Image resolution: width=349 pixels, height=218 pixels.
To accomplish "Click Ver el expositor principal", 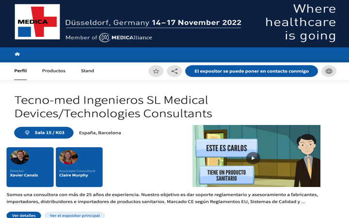I will 75,215.
